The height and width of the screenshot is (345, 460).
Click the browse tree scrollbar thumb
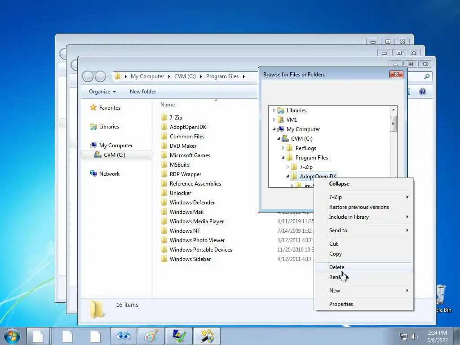coord(394,124)
